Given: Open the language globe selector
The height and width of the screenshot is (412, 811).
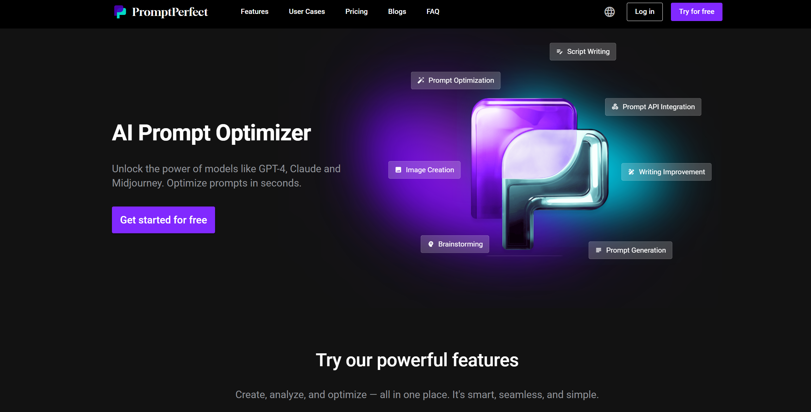Looking at the screenshot, I should [610, 12].
